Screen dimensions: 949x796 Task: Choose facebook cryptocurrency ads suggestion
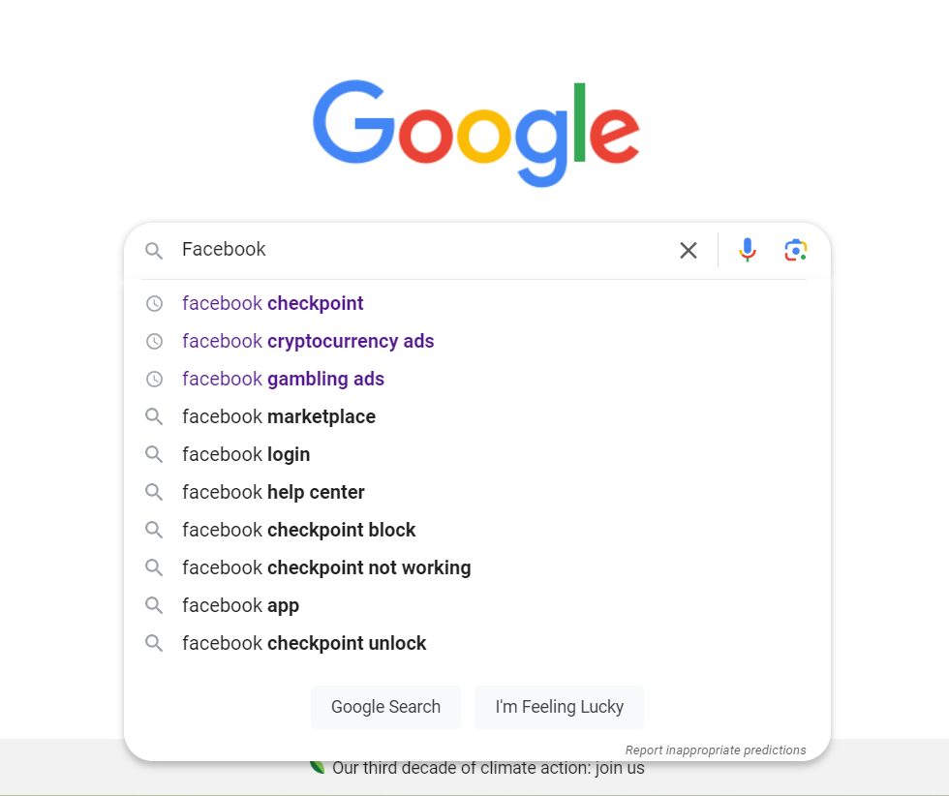476,342
